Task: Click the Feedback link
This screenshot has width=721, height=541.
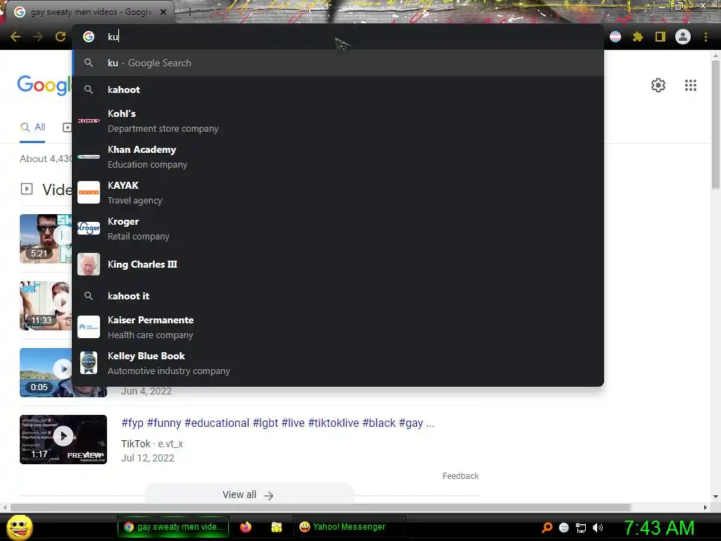Action: pyautogui.click(x=460, y=476)
